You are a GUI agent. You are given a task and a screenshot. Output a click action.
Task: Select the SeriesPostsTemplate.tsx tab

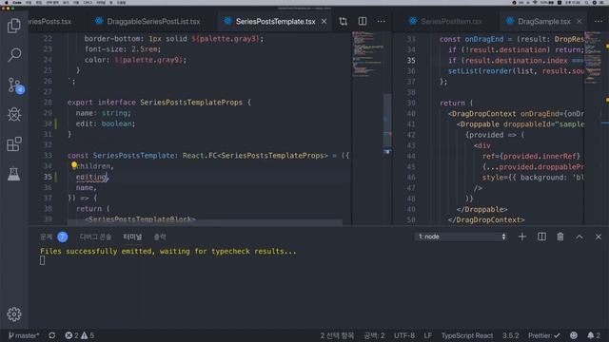pos(275,21)
